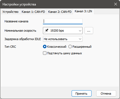Select the Канал 3: LIN tab
The width and height of the screenshot is (120, 99).
[83, 11]
